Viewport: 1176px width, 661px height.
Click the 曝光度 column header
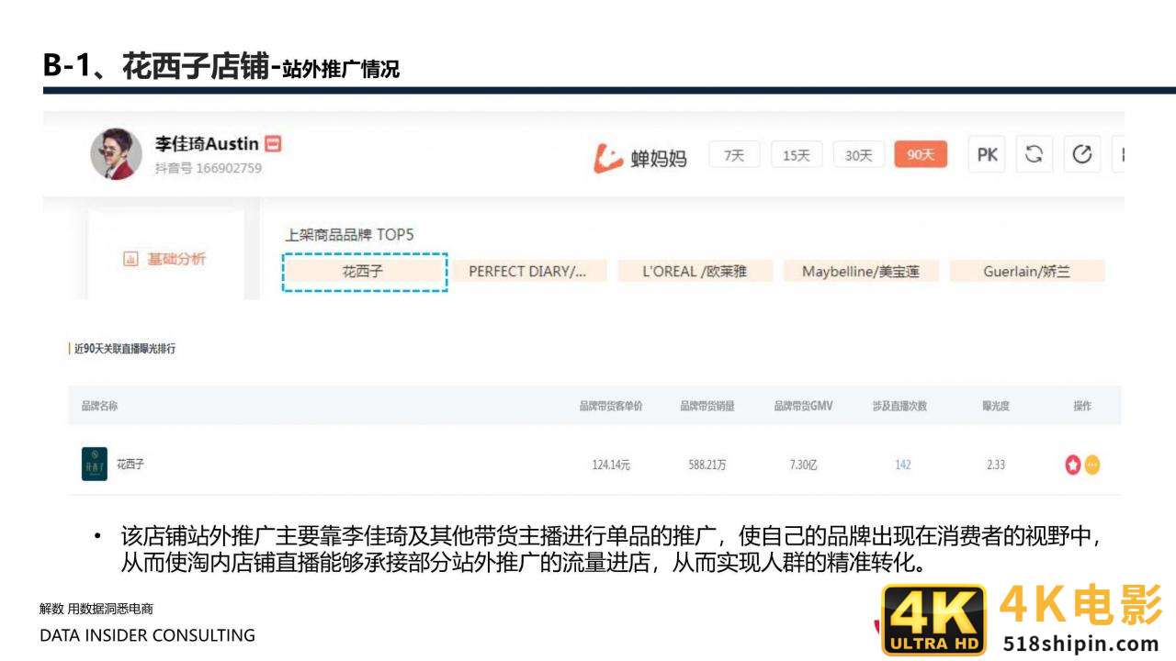pos(995,406)
